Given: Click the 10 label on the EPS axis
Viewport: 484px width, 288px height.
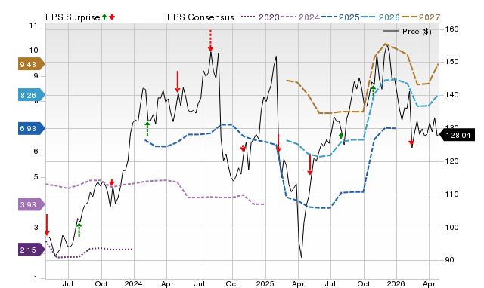Looking at the screenshot, I should 33,51.
